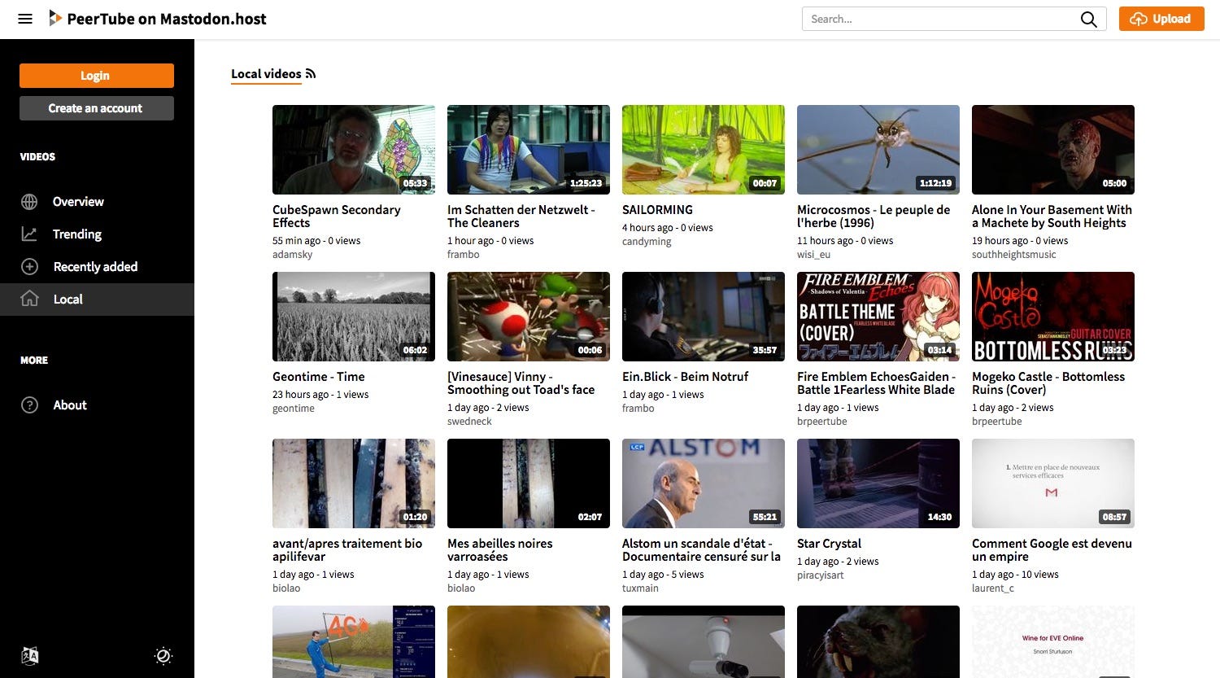
Task: Open the uploader link swedneck
Action: 469,421
